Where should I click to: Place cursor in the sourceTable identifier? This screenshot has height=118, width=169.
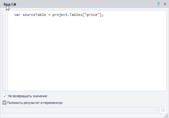coord(34,15)
